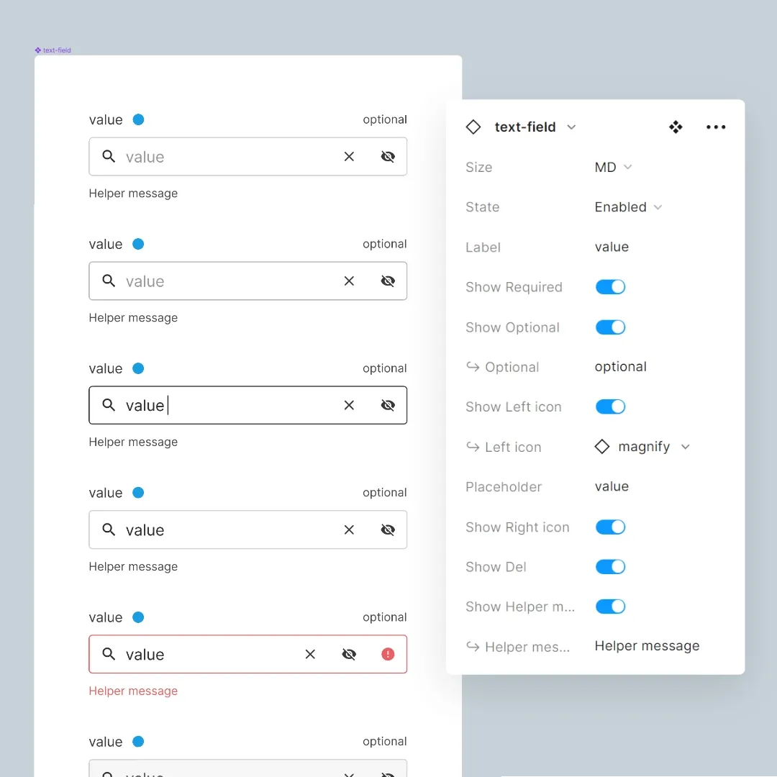Edit the Placeholder property value

click(x=612, y=486)
